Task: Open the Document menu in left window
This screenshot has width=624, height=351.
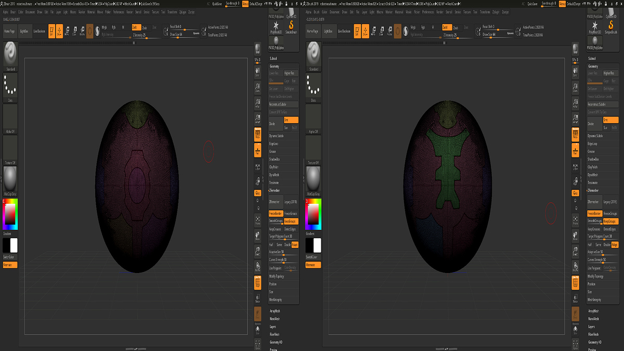Action: (x=30, y=11)
